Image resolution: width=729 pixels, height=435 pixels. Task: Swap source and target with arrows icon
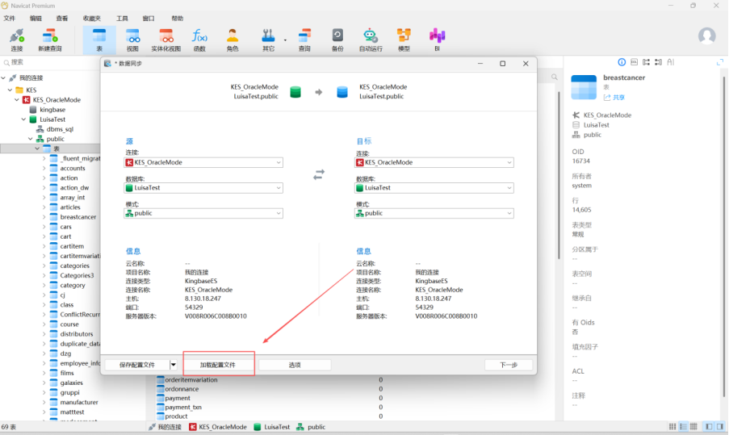[319, 174]
